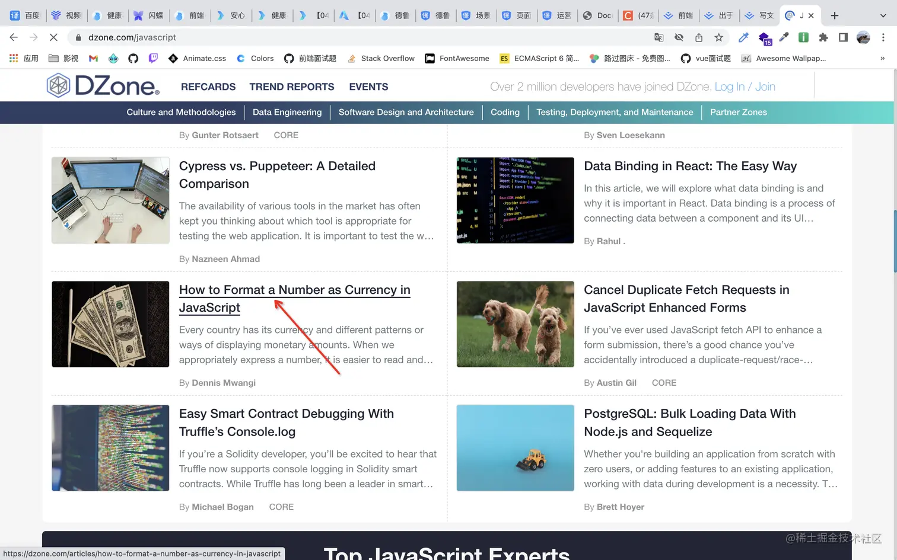Open Cancel Duplicate Fetch Requests article
The height and width of the screenshot is (560, 897).
tap(686, 299)
